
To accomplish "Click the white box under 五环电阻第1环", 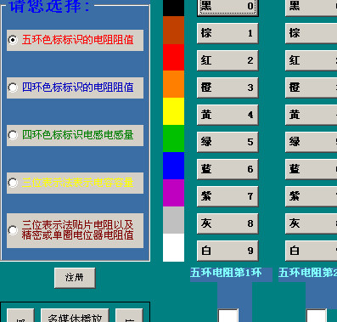I will pyautogui.click(x=228, y=315).
